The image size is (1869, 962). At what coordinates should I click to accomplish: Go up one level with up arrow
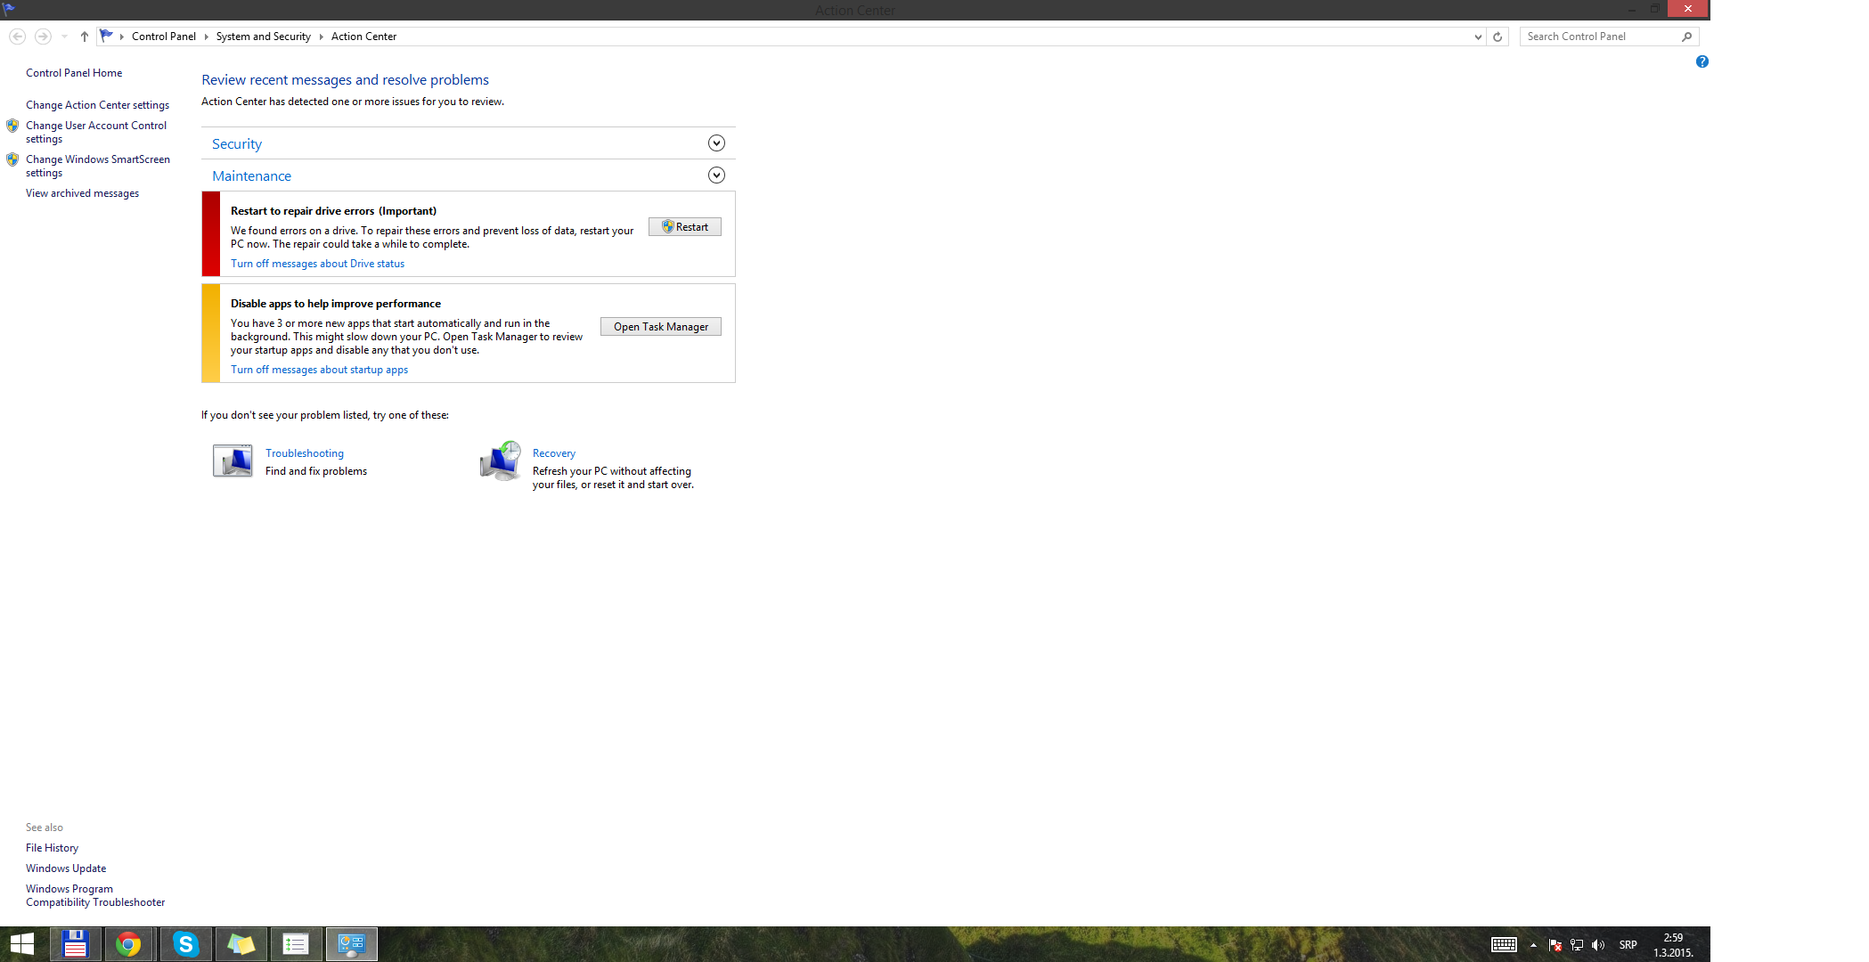click(x=85, y=37)
